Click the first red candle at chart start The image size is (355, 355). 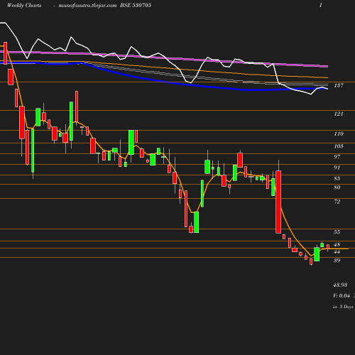click(6, 53)
